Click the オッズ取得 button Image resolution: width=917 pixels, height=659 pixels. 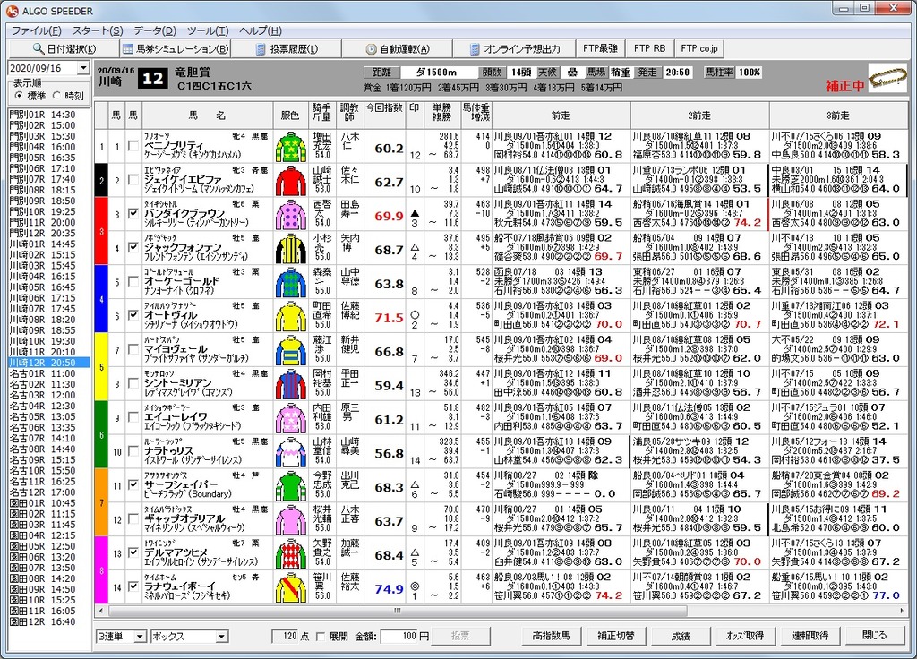[745, 636]
